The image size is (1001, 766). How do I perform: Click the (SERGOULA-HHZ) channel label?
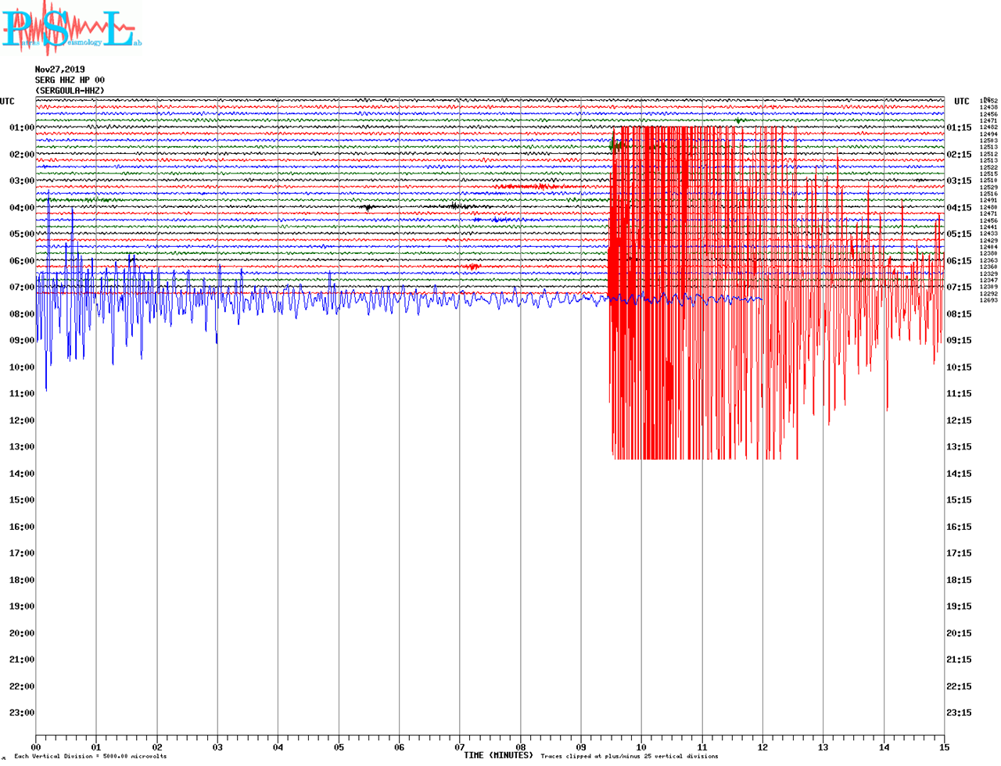click(70, 91)
